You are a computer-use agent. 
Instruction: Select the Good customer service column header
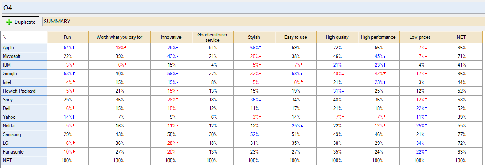point(213,37)
